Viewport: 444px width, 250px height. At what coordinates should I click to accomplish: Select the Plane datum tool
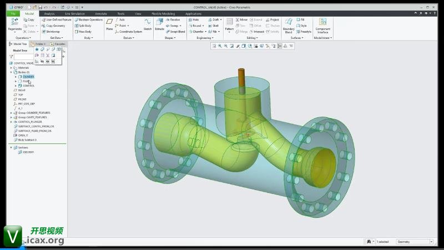(x=109, y=23)
